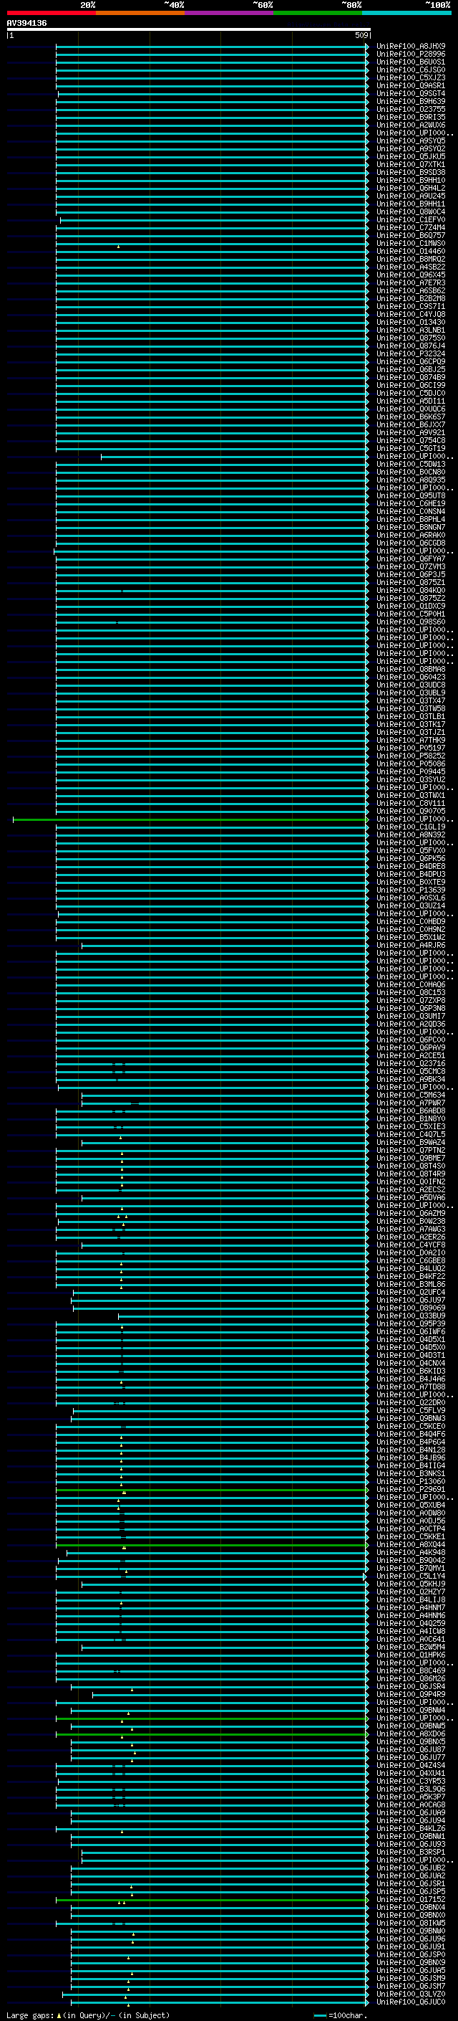Choose hit UniRef100_C0NSN4

[410, 512]
